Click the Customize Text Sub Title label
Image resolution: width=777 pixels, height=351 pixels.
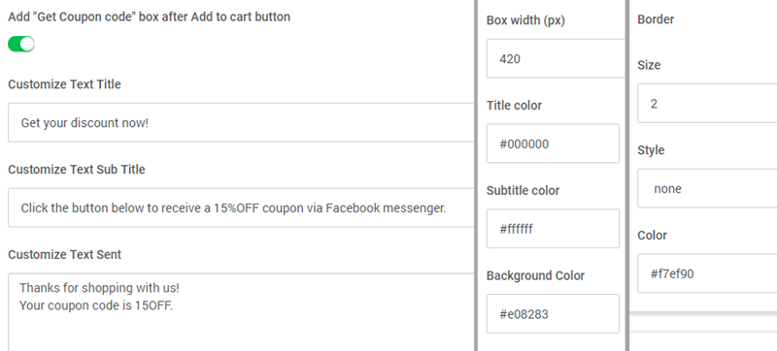pos(77,170)
